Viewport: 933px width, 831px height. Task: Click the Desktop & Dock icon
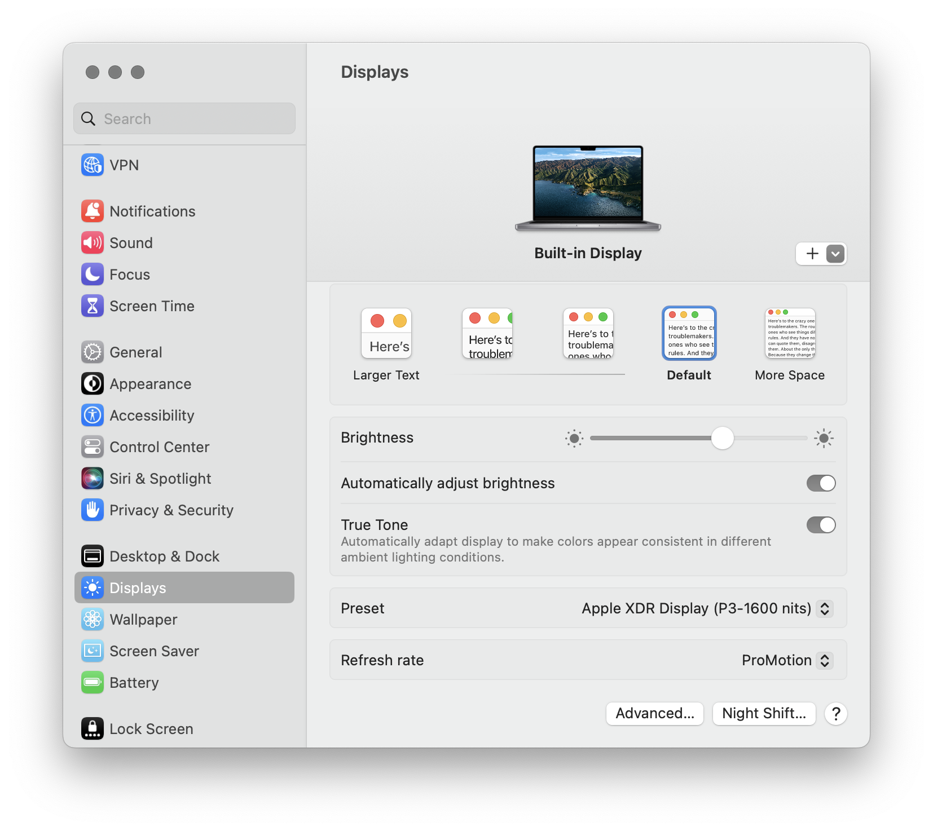[93, 556]
